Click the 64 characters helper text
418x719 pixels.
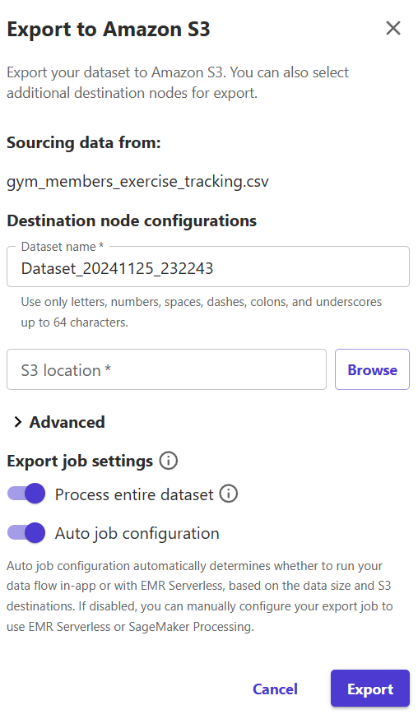click(x=202, y=312)
